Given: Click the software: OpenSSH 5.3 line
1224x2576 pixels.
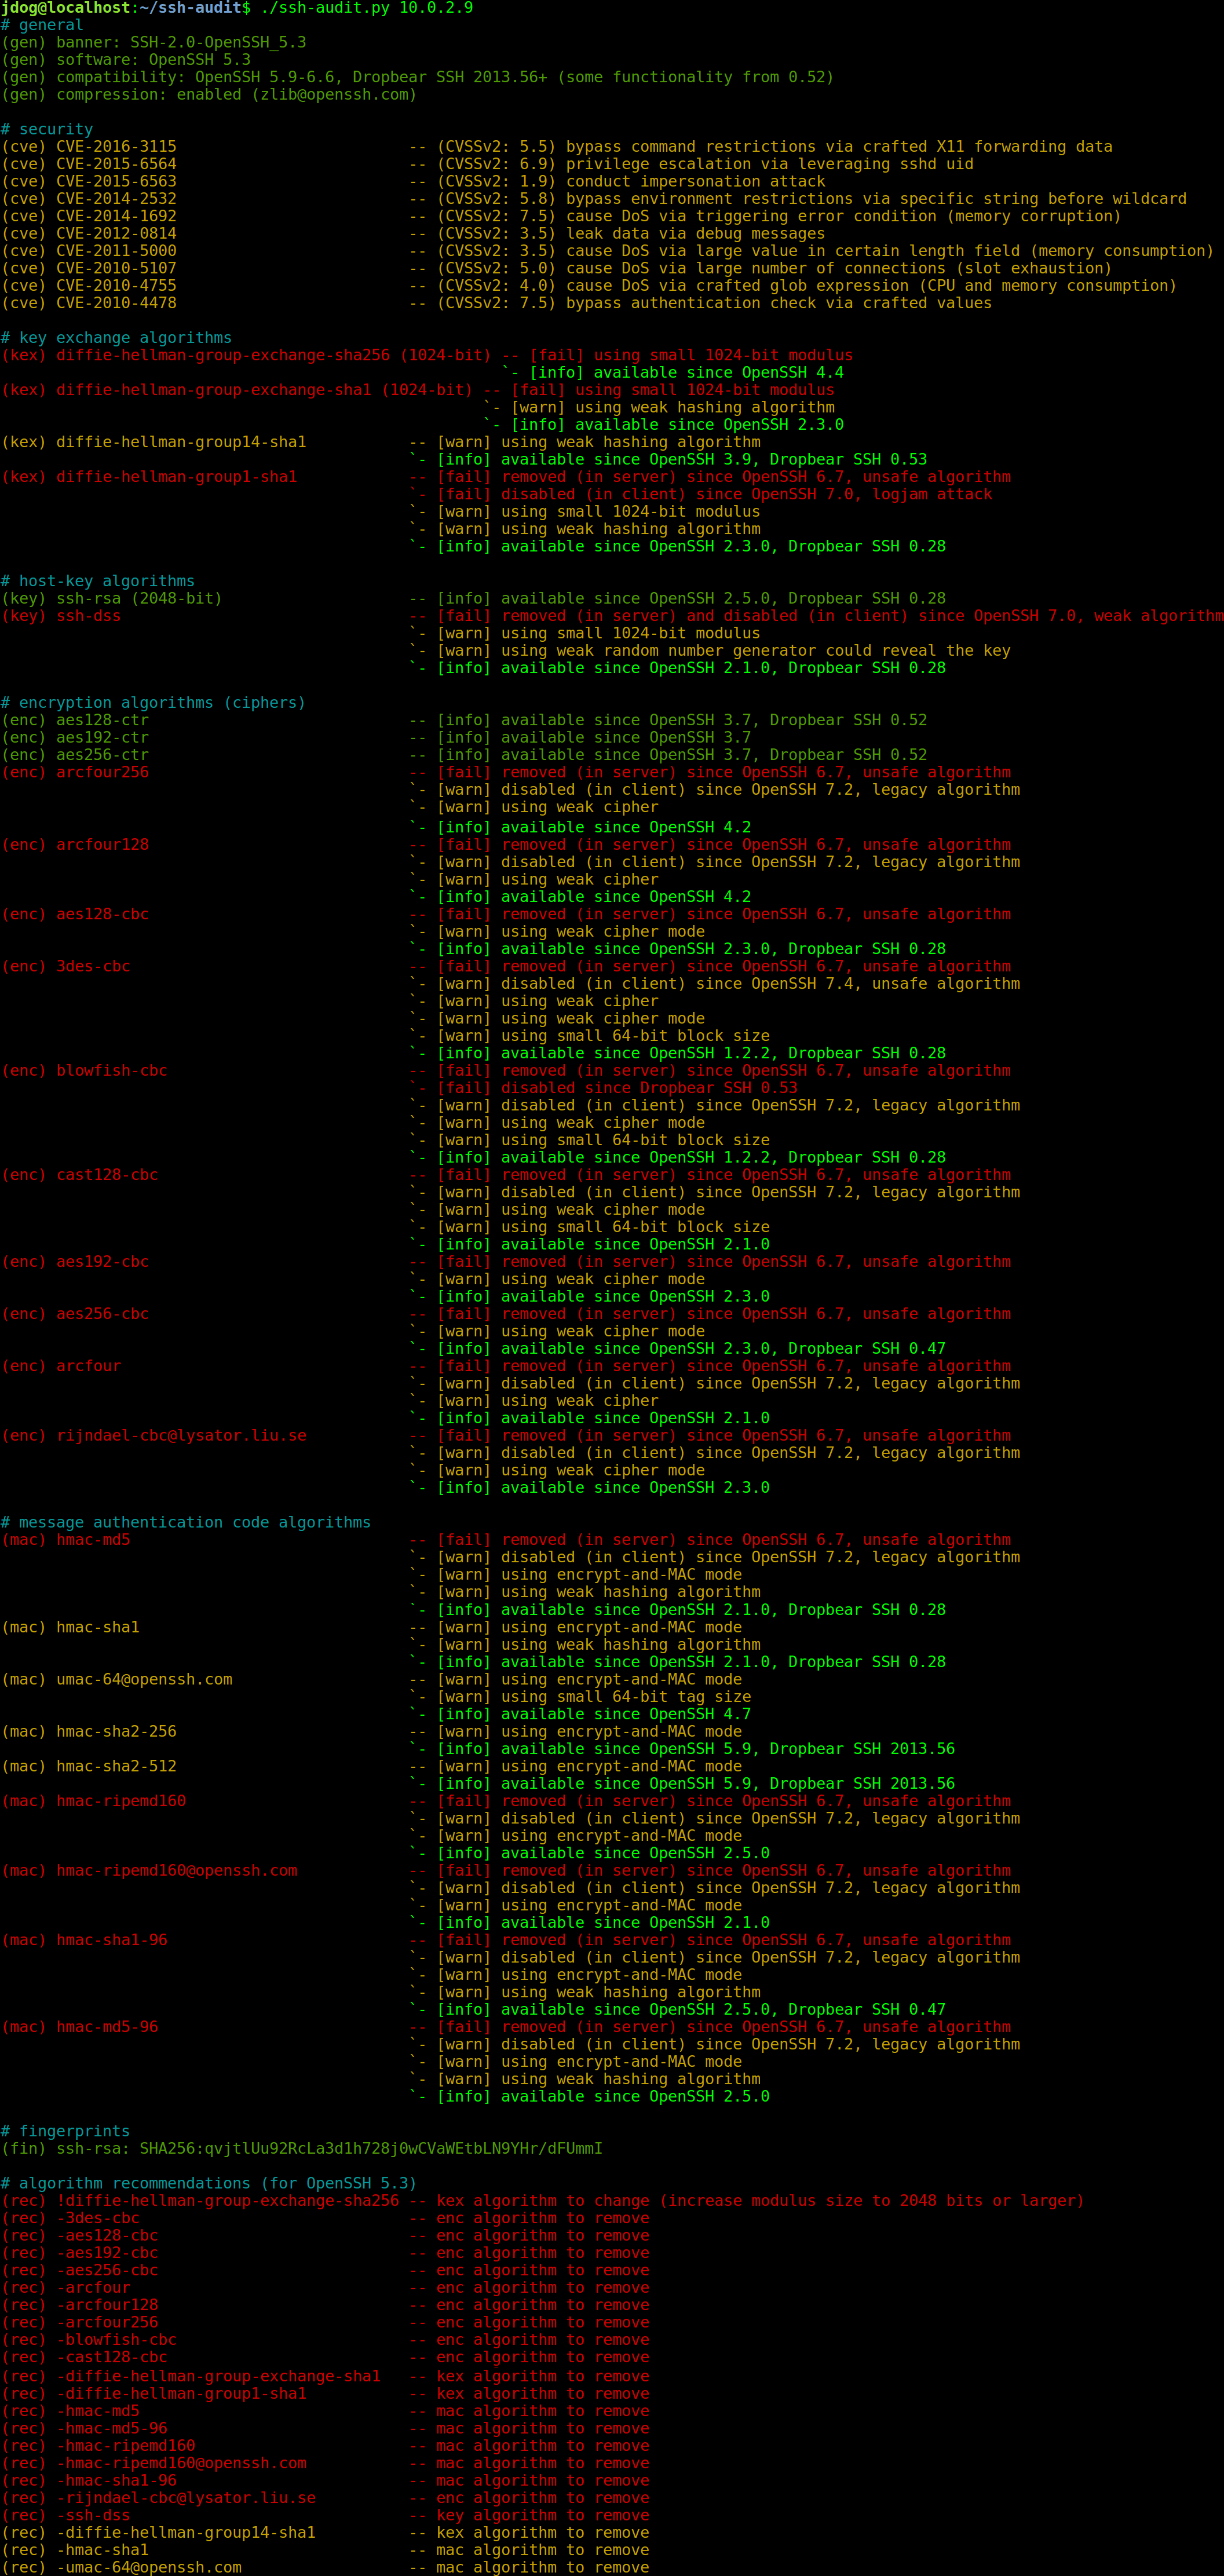Looking at the screenshot, I should click(126, 60).
